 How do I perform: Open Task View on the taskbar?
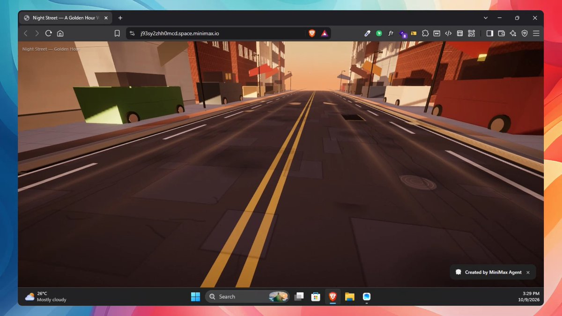click(299, 296)
